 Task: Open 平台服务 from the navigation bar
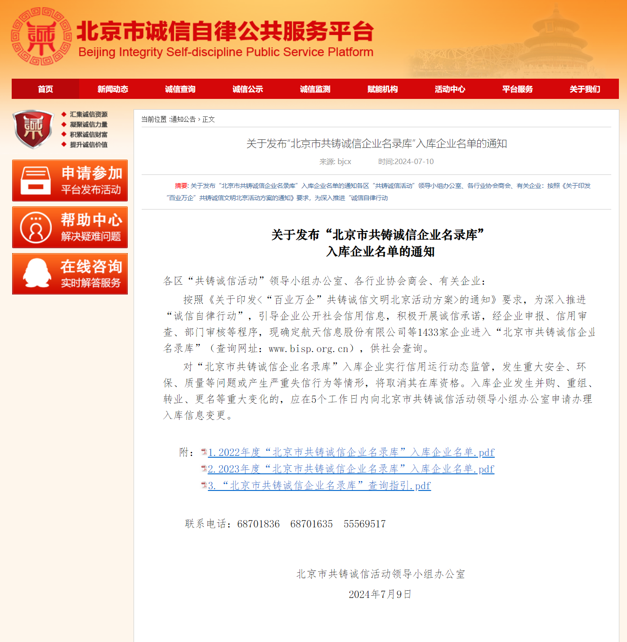click(x=518, y=89)
